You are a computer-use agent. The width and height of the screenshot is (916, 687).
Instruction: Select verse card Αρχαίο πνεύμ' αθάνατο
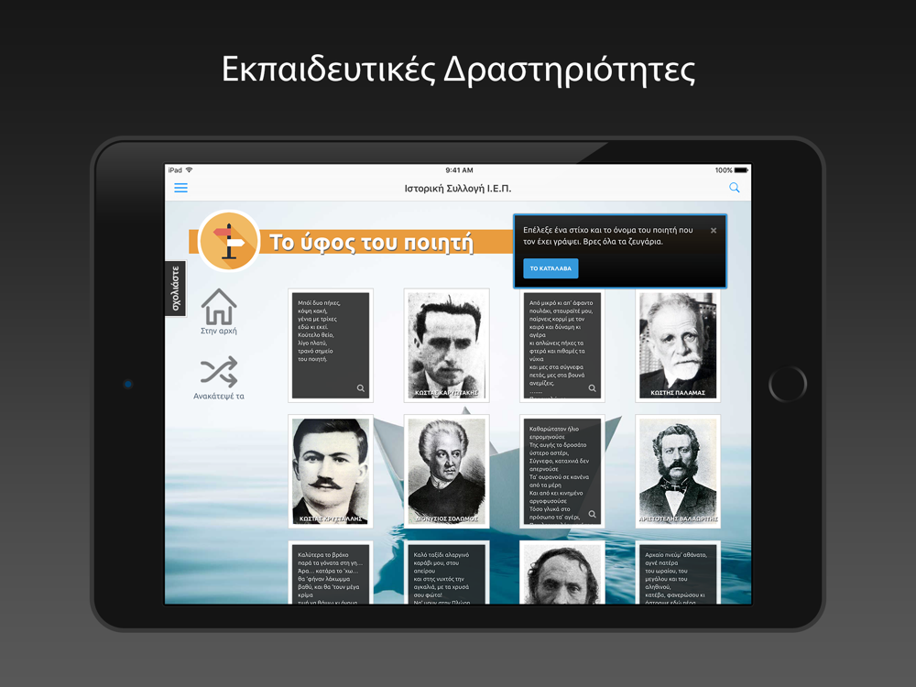678,572
